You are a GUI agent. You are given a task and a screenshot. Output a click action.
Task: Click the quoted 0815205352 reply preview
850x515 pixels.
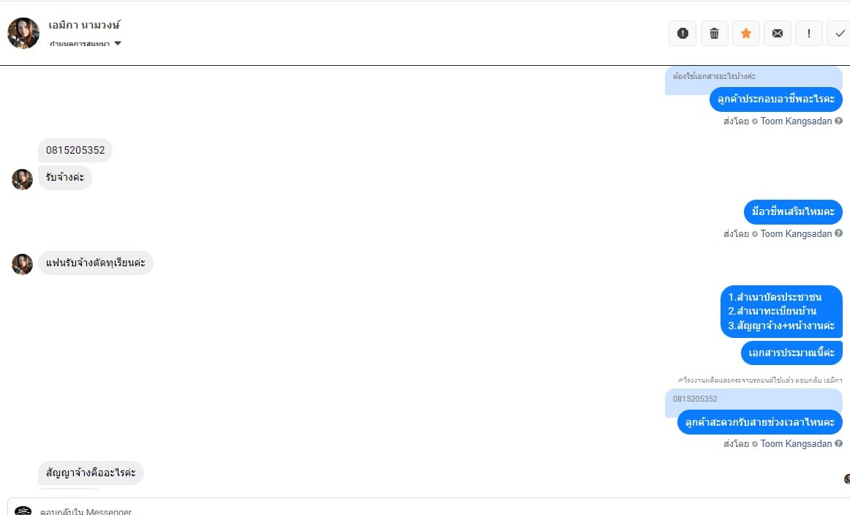[753, 399]
